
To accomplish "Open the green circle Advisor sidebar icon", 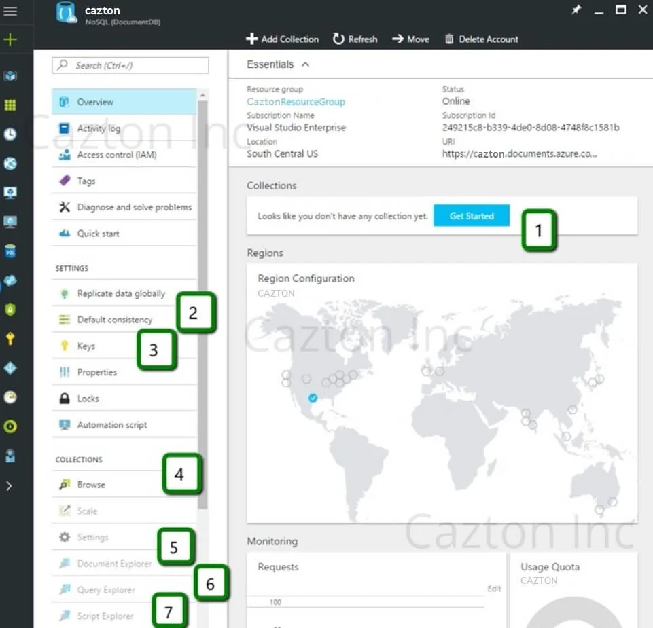I will tap(10, 426).
